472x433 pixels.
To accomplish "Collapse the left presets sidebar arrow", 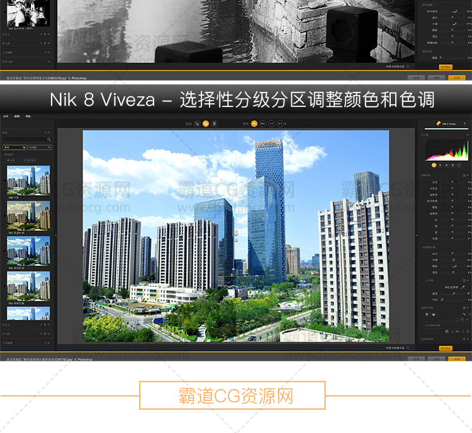I will coord(55,235).
